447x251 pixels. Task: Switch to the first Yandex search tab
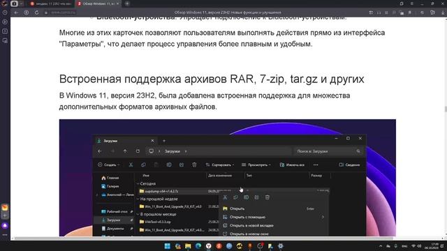coord(51,3)
